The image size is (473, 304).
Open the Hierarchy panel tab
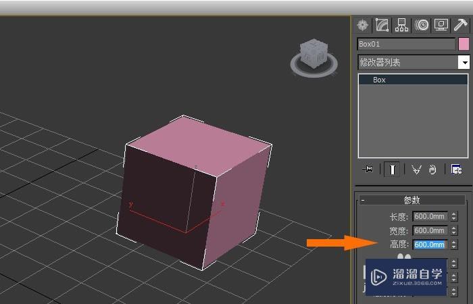pyautogui.click(x=402, y=25)
